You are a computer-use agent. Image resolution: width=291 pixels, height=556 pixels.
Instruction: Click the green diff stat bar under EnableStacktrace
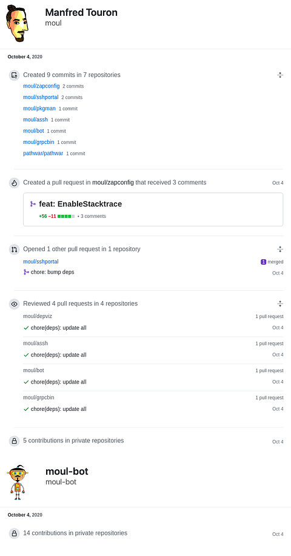66,216
